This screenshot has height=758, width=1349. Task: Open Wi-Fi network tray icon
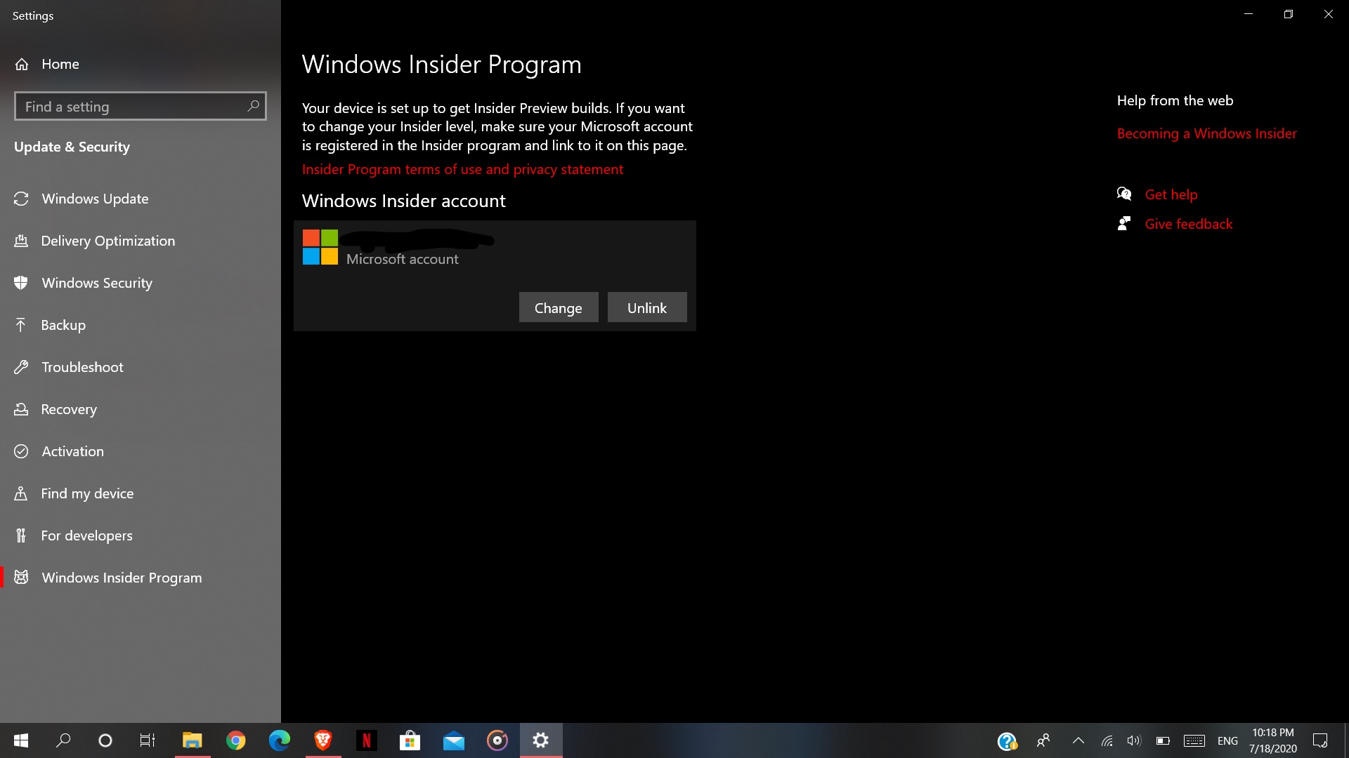click(1107, 740)
